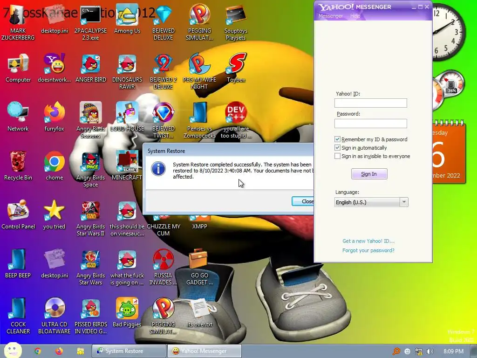Open the taskbar clock showing 8:09 PM
This screenshot has height=358, width=477.
[454, 351]
